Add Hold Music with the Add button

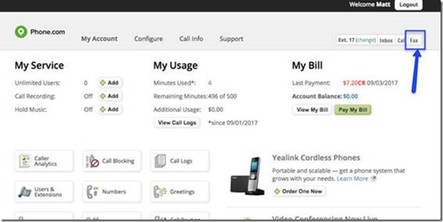point(110,110)
